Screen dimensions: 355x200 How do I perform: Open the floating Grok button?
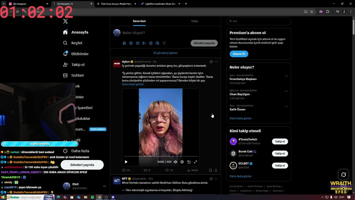[343, 175]
